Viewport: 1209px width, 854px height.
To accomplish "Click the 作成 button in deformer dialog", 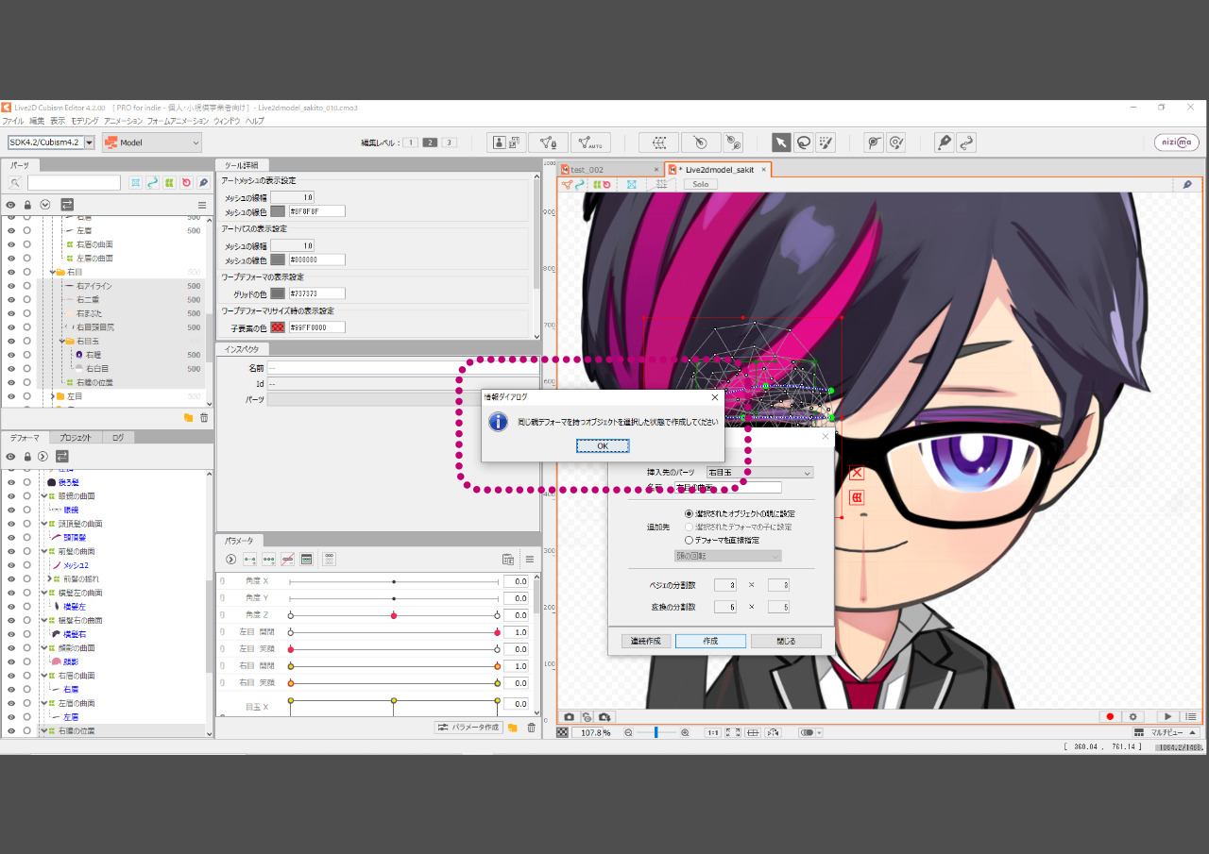I will coord(710,641).
